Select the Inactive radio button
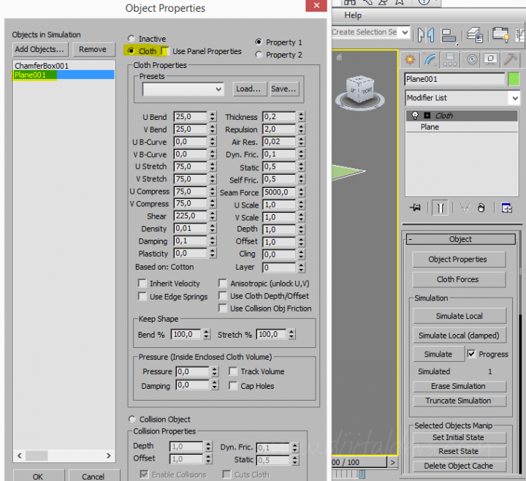Viewport: 526px width, 481px height. 131,39
